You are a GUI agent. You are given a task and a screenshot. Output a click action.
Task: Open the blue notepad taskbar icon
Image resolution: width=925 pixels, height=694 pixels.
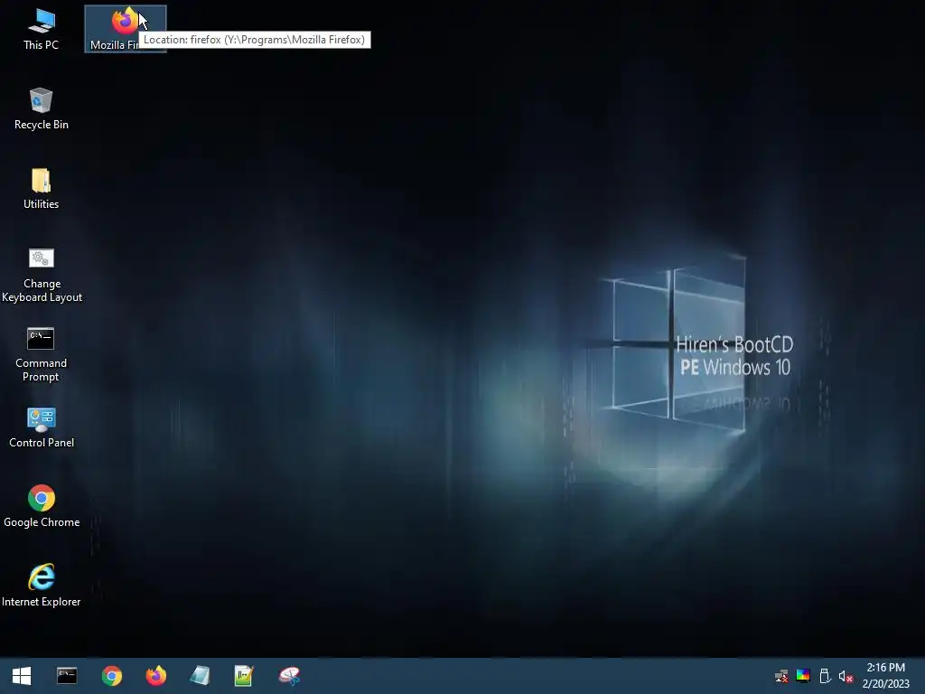[200, 676]
